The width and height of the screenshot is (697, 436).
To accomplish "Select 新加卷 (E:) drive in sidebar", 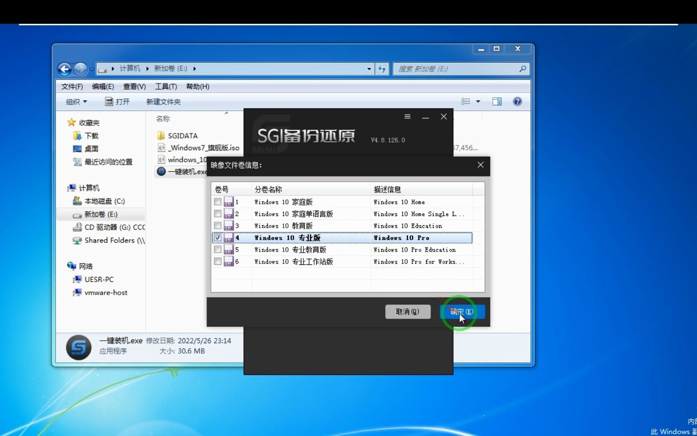I will click(x=95, y=214).
